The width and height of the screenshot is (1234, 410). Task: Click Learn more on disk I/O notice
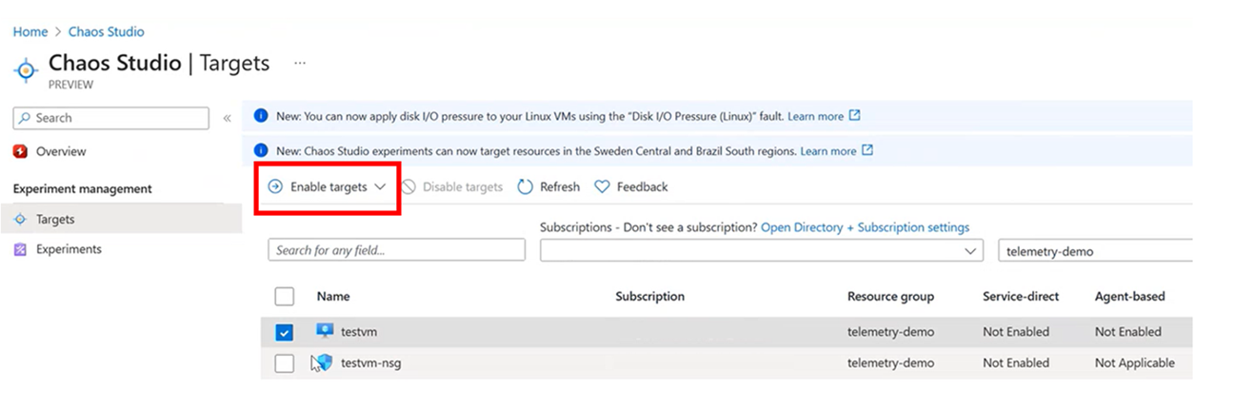coord(815,116)
